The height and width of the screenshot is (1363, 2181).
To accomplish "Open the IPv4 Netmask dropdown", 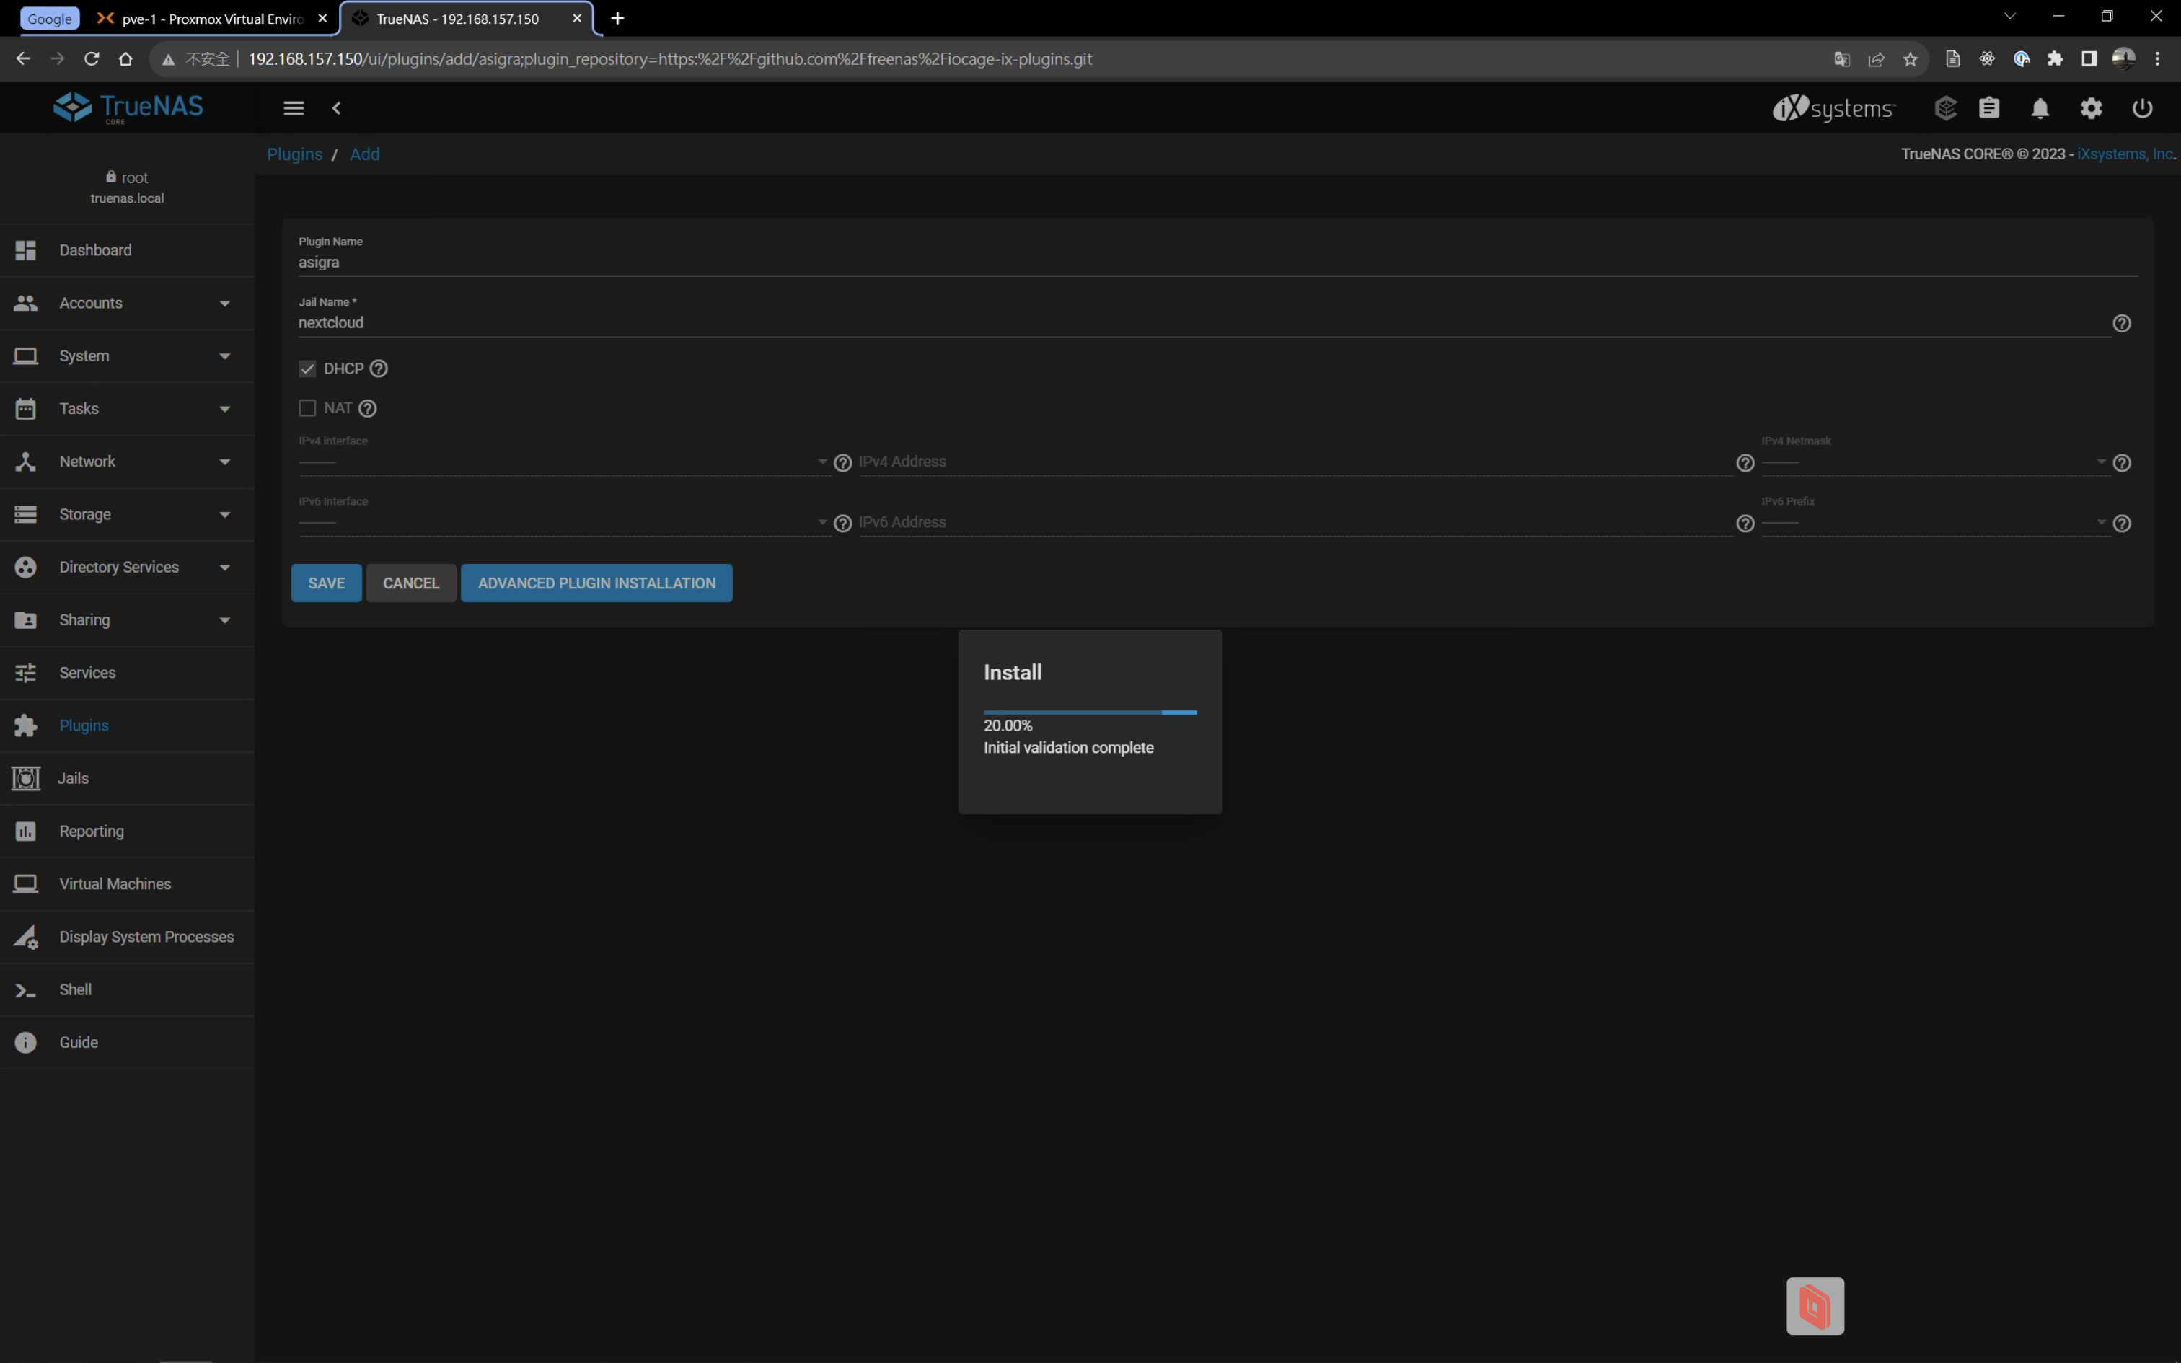I will click(x=1932, y=462).
